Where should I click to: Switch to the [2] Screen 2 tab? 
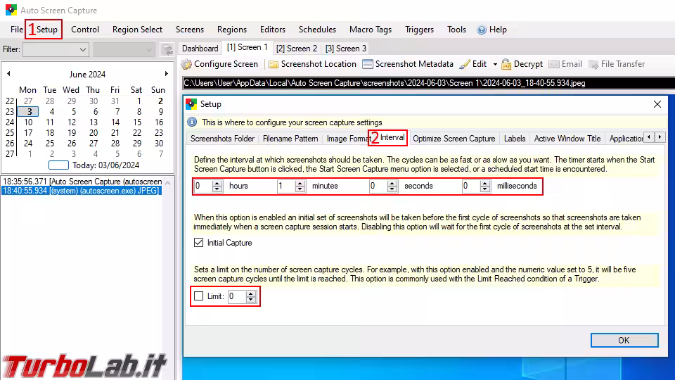point(297,49)
